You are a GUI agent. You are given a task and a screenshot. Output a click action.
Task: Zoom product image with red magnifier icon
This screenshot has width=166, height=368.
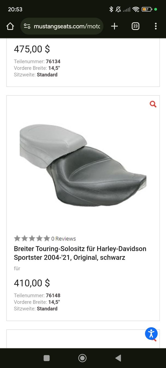[x=153, y=104]
